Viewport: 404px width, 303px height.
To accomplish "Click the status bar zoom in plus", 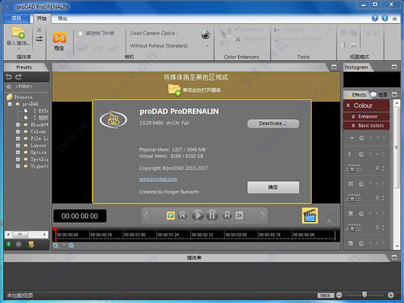I will (x=391, y=295).
